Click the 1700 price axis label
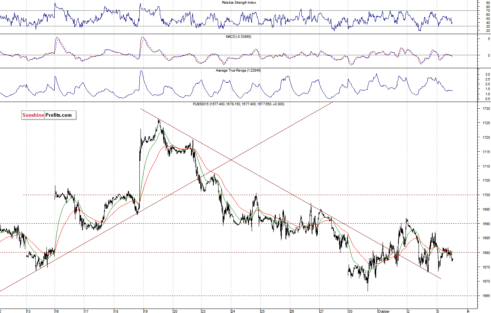 pos(486,195)
